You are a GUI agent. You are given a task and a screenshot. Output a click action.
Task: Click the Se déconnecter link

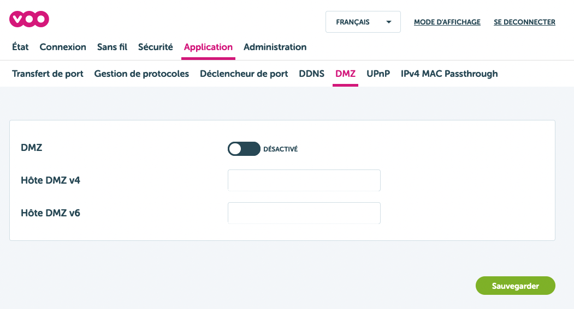tap(524, 22)
